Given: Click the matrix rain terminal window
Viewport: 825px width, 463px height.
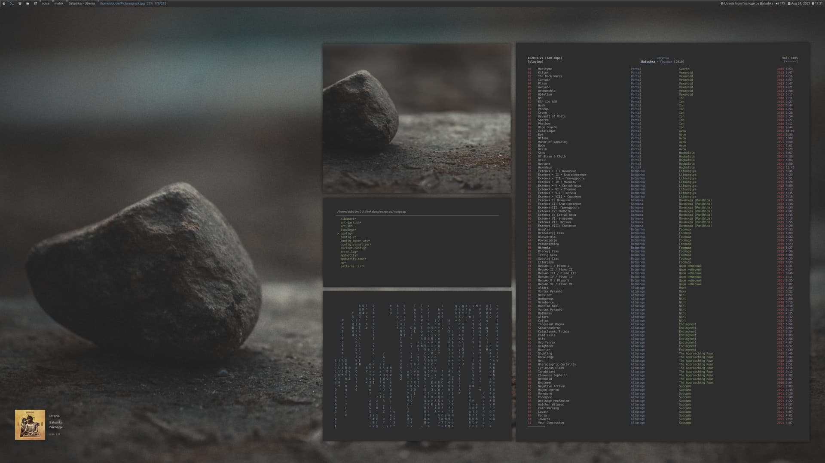Looking at the screenshot, I should coord(417,366).
